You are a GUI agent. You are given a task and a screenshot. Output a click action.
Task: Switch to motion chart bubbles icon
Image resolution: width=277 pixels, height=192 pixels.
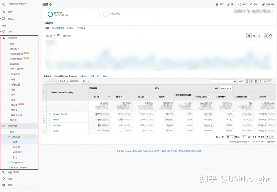(271, 35)
